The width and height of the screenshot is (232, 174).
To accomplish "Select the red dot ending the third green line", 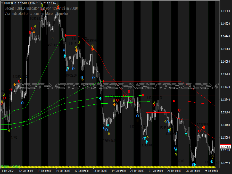I will point(143,95).
